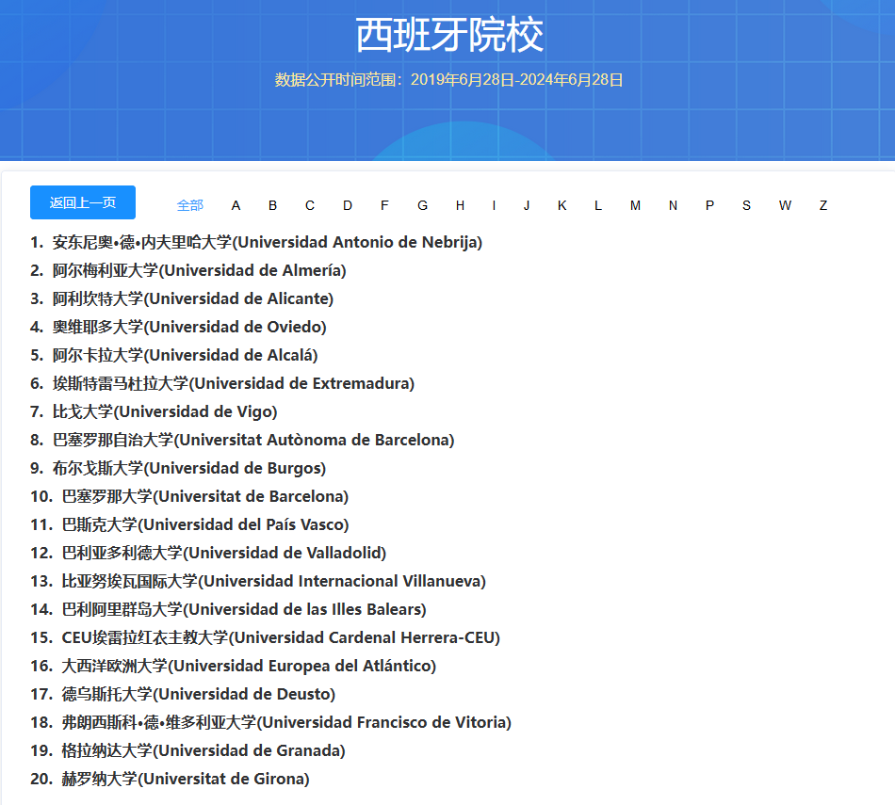
Task: Open Universidad del País Vasco entry
Action: point(189,524)
